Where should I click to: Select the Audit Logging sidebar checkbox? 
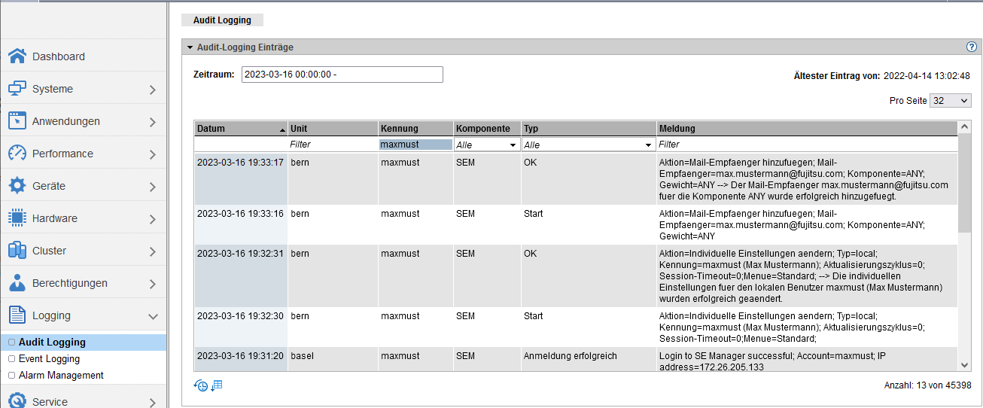tap(11, 343)
